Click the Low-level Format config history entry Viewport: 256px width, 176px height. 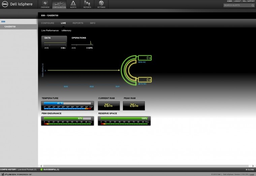[x=27, y=170]
